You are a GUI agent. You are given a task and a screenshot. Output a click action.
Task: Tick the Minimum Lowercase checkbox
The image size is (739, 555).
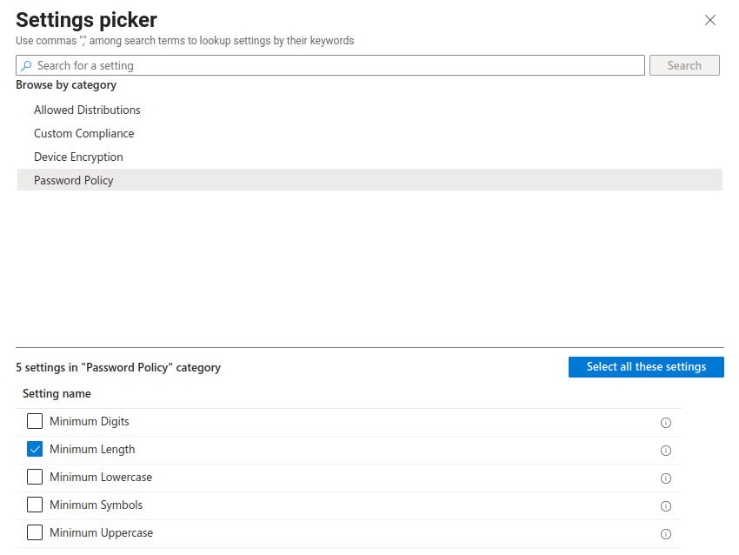35,478
